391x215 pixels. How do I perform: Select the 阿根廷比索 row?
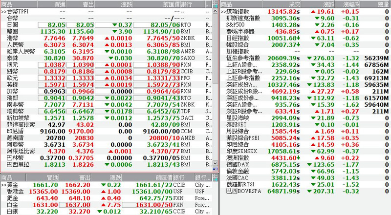(106, 151)
